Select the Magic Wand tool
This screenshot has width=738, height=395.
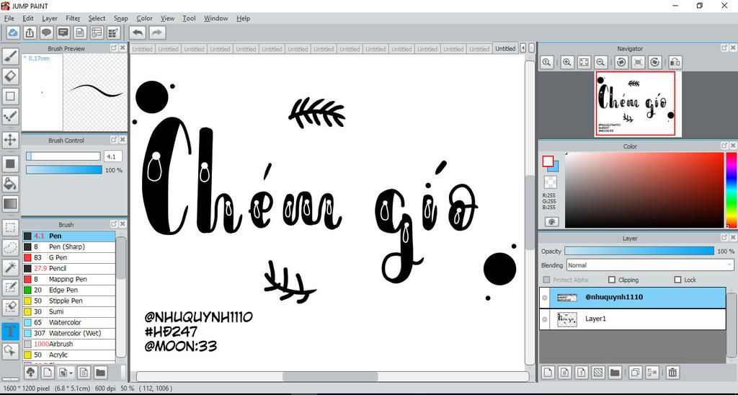(10, 267)
